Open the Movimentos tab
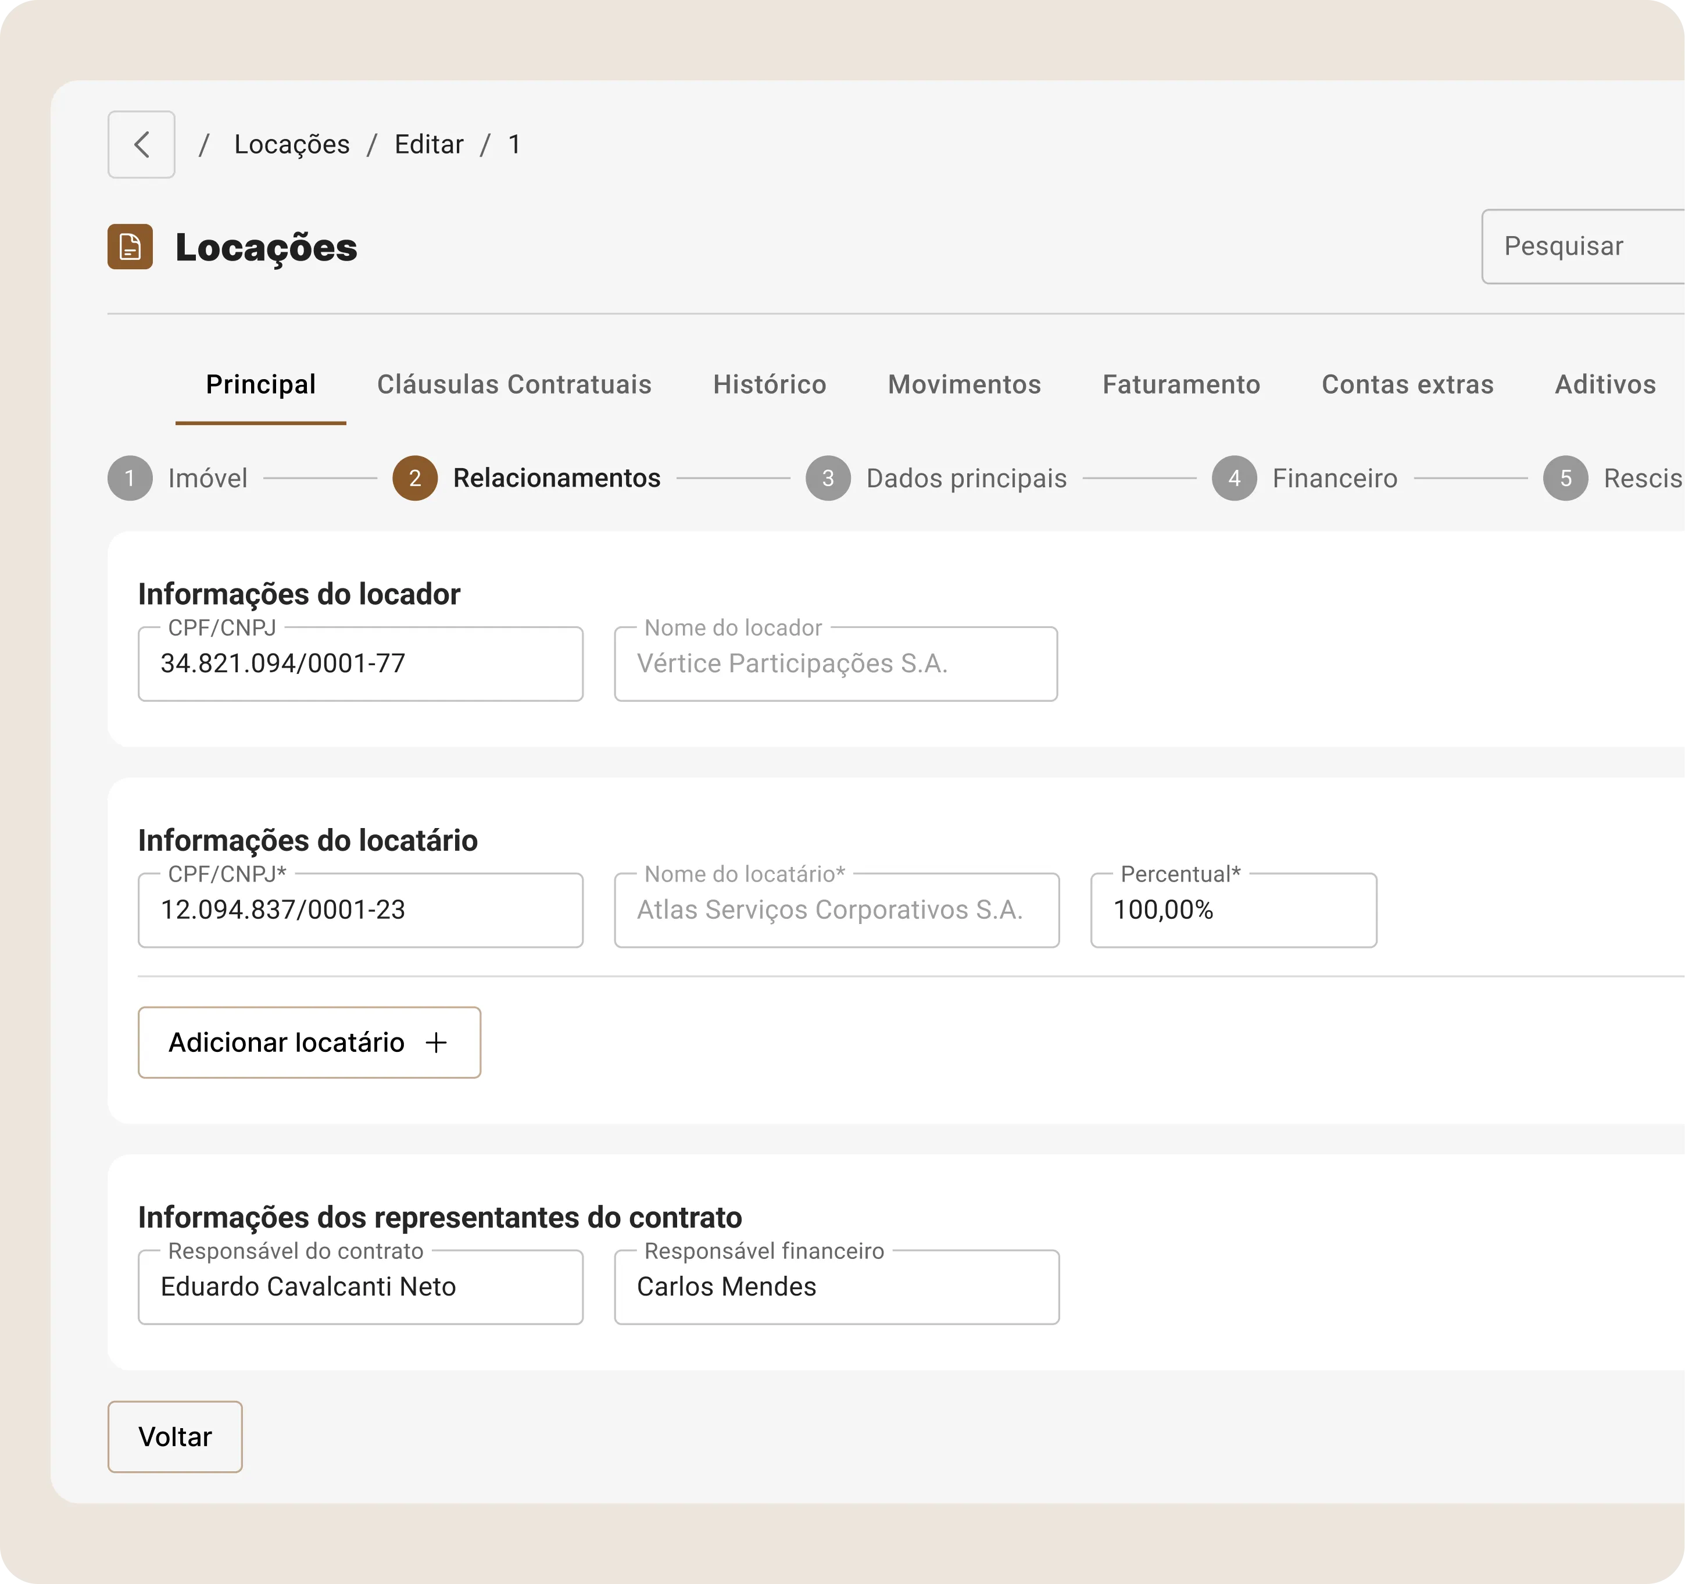 click(964, 384)
